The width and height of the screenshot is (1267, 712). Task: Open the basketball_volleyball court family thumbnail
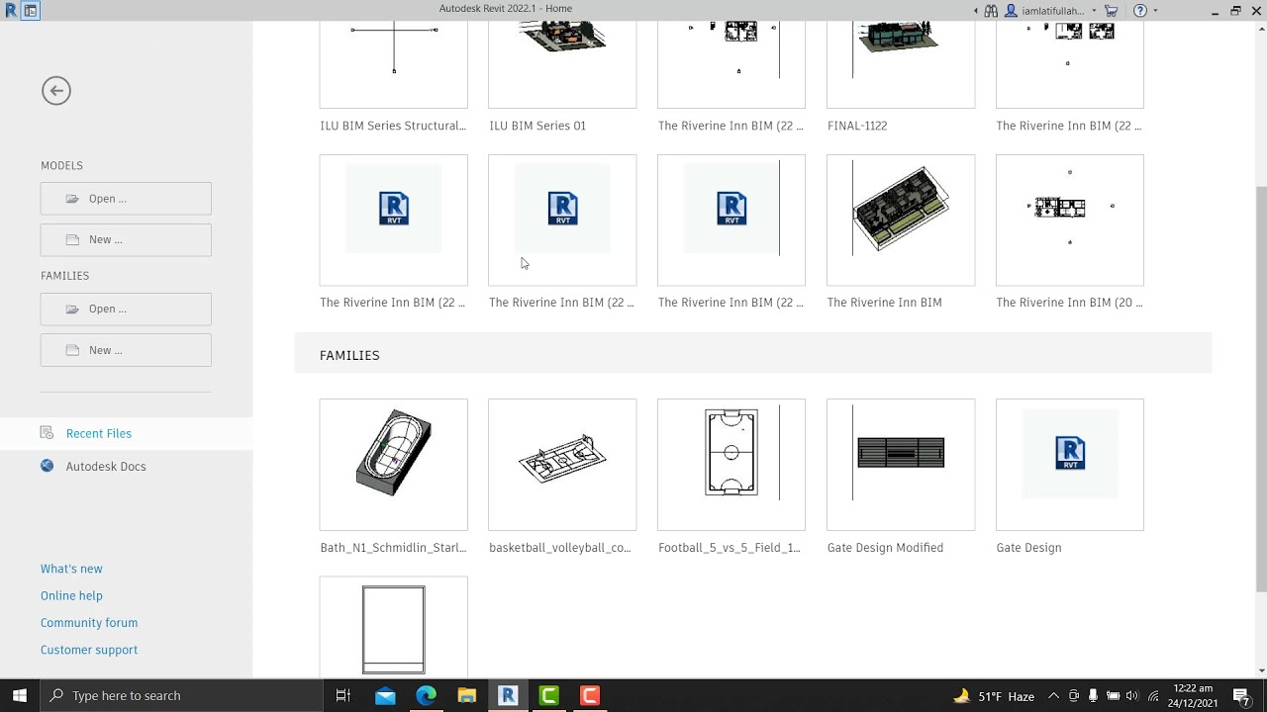tap(562, 465)
